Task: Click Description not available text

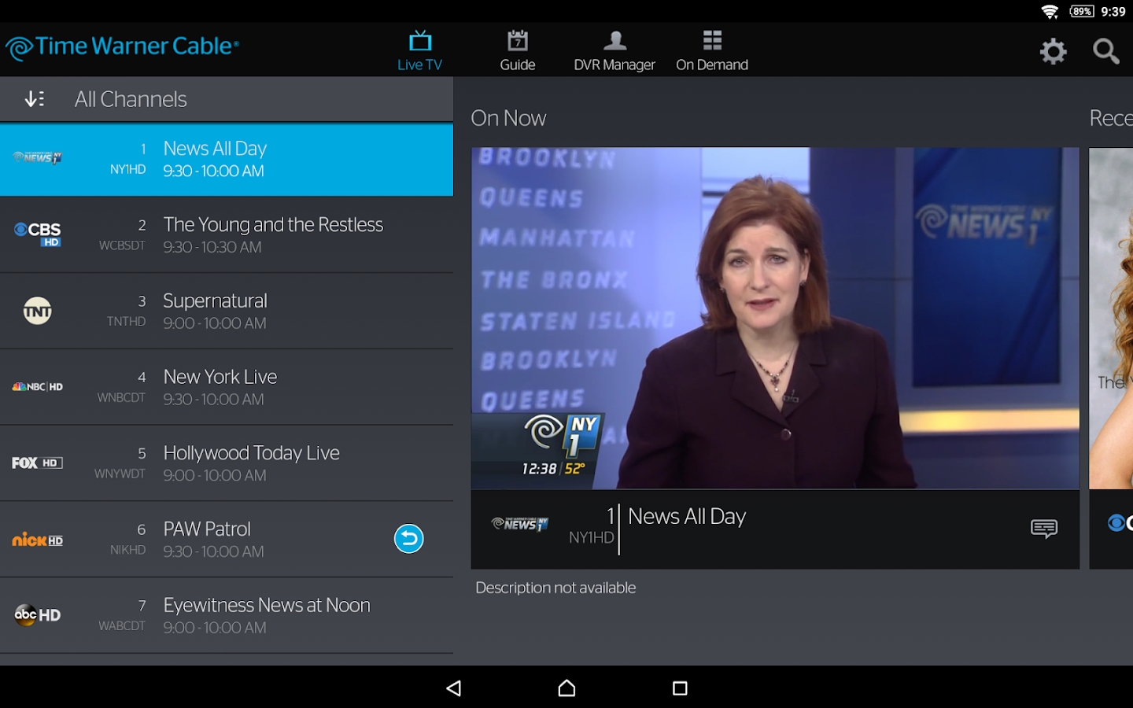Action: [x=555, y=588]
